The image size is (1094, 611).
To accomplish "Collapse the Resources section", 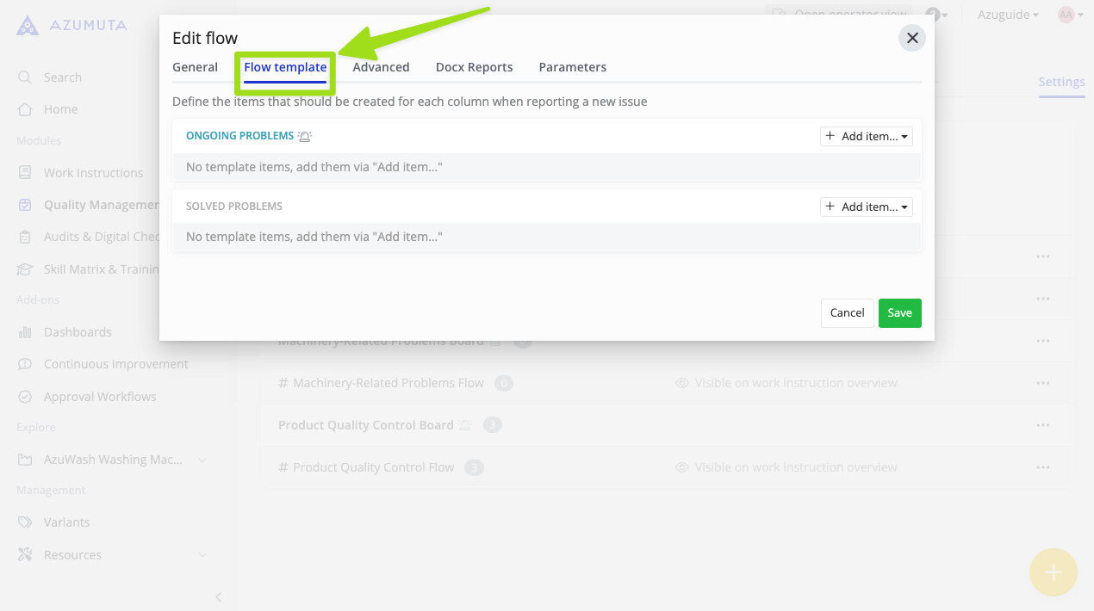I will pyautogui.click(x=203, y=554).
